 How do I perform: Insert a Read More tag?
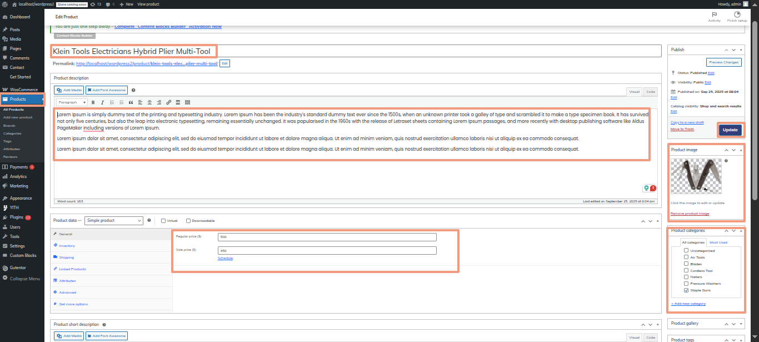[178, 102]
